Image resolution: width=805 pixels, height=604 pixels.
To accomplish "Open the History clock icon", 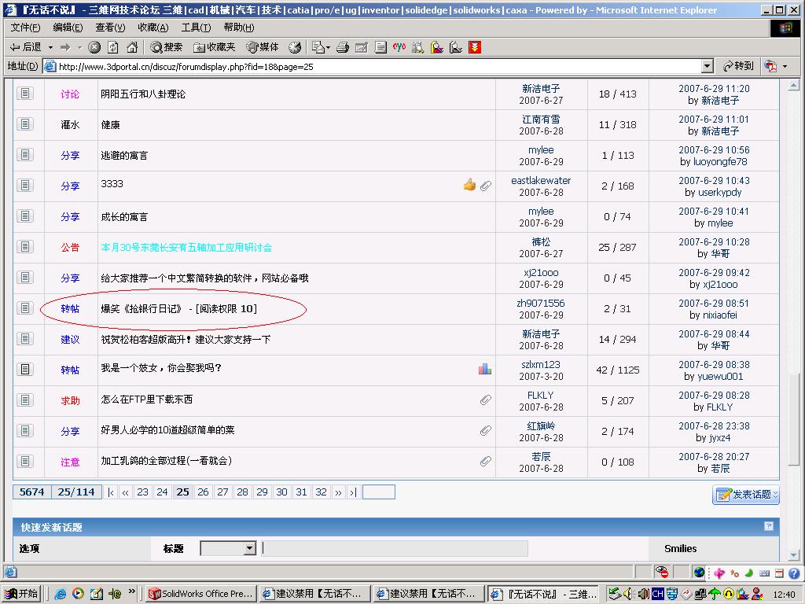I will pos(295,47).
